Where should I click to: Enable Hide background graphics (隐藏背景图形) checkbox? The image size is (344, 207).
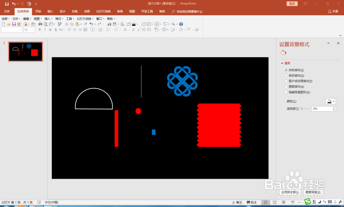coord(286,92)
